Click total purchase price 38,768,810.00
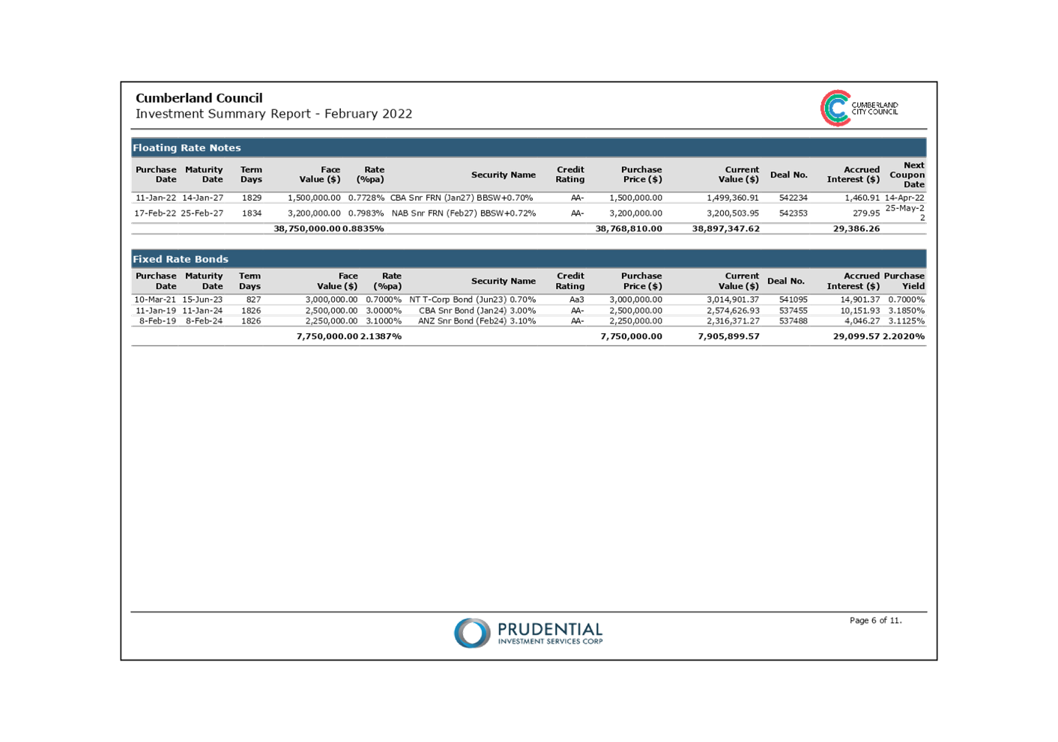The height and width of the screenshot is (742, 1058). (629, 228)
